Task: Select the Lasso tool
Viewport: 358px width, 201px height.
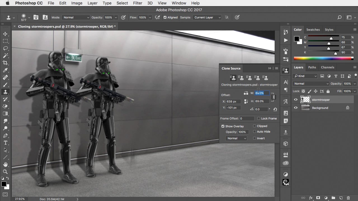Action: pos(5,48)
